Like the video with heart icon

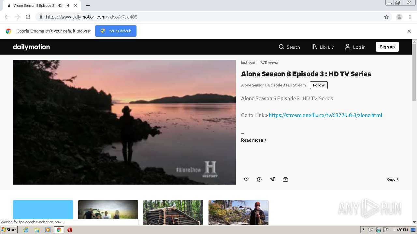click(x=246, y=179)
